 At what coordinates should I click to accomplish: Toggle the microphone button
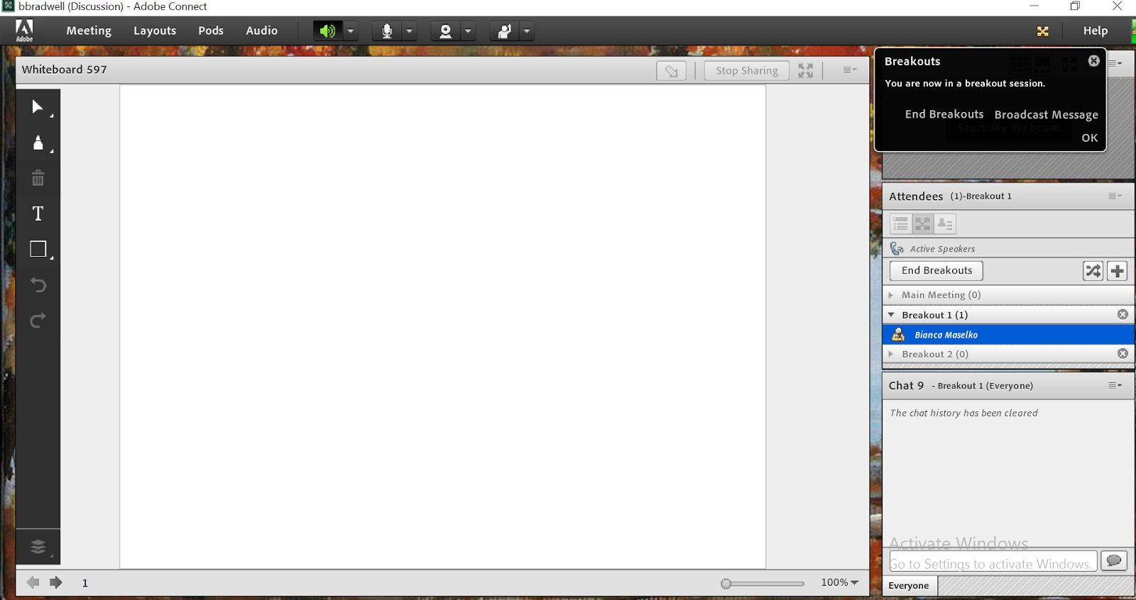[x=387, y=30]
